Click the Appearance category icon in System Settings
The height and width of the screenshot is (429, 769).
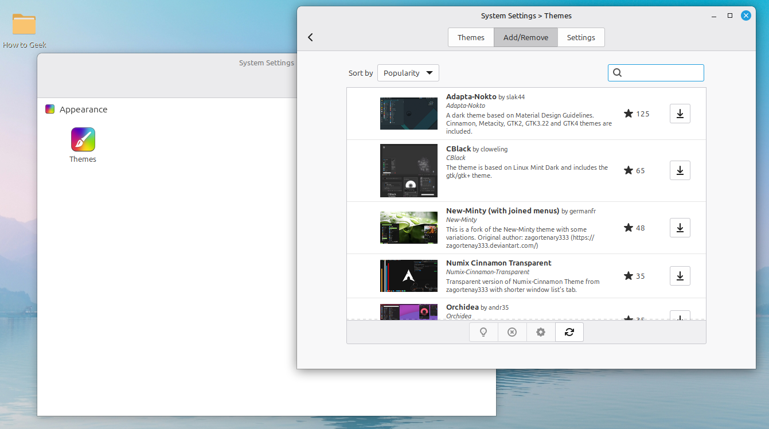coord(50,110)
